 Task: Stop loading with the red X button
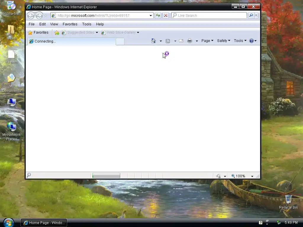point(166,15)
